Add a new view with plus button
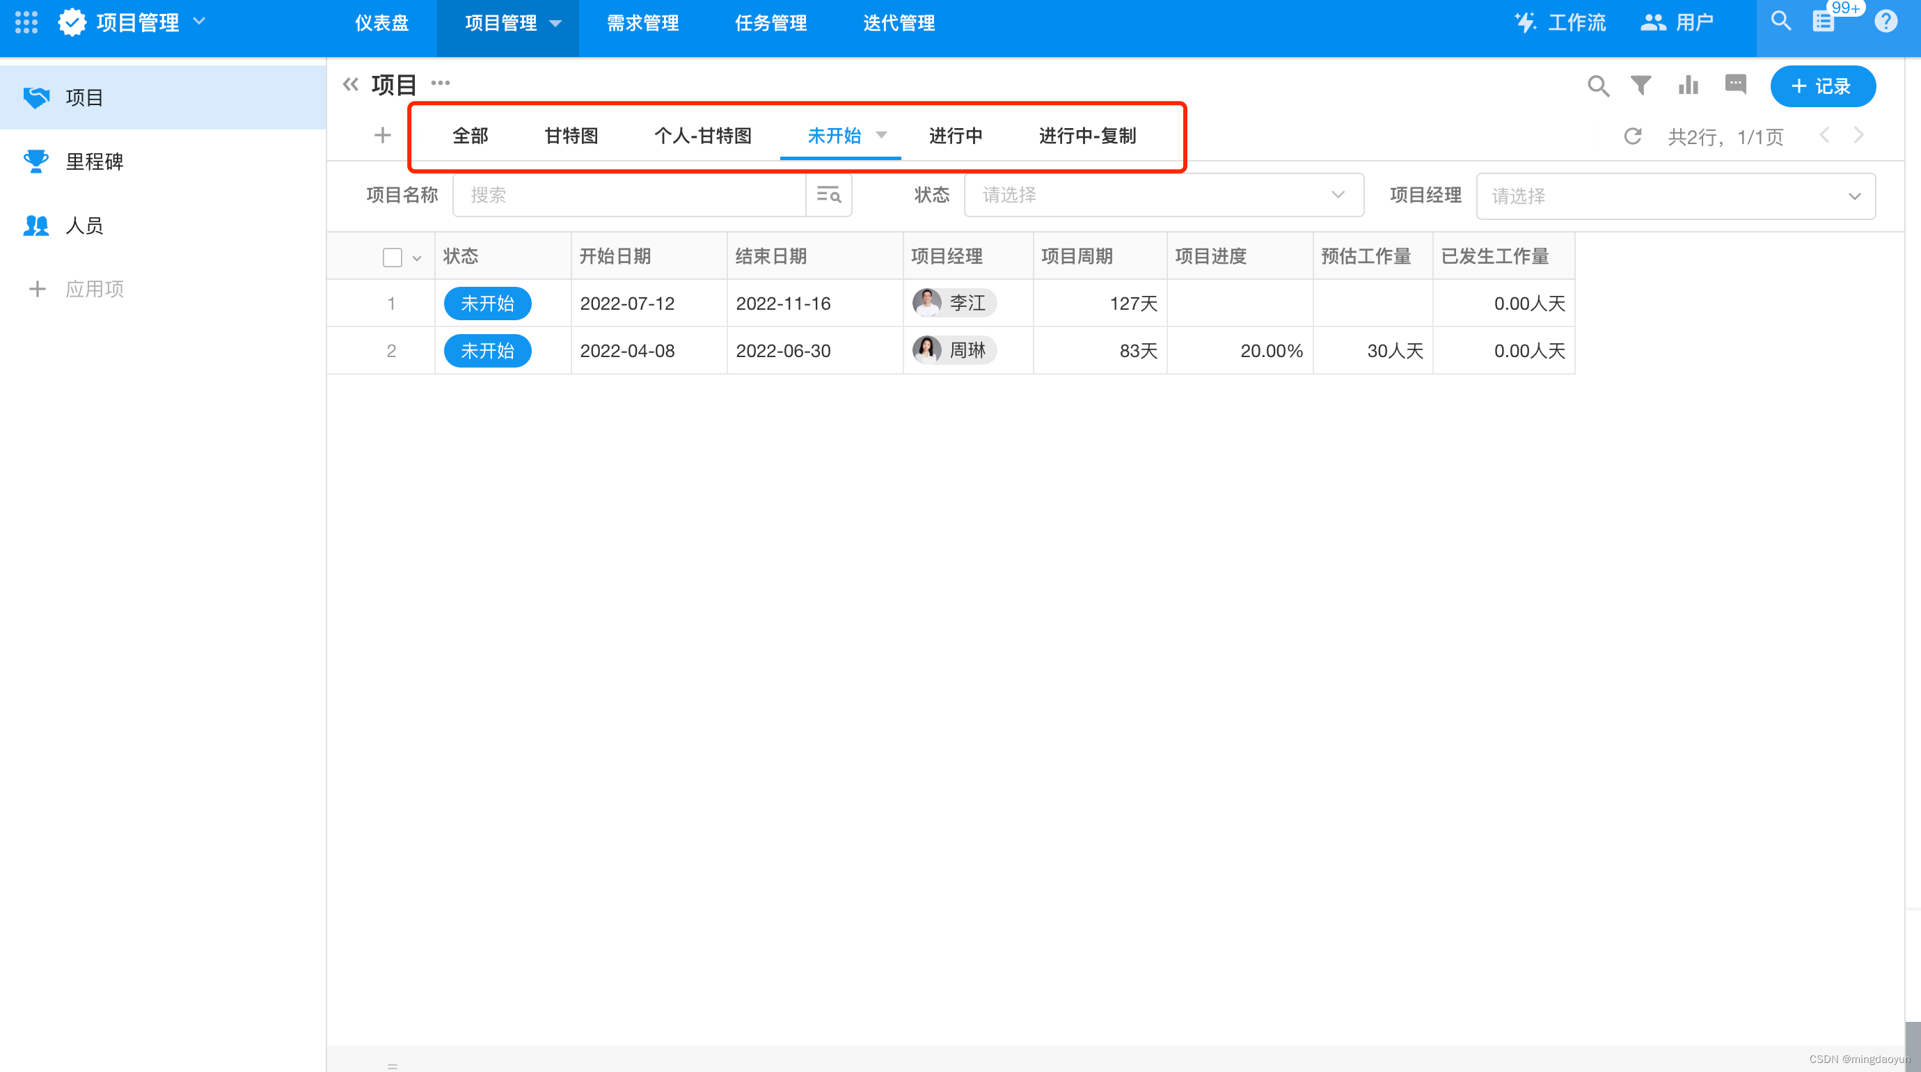Screen dimensions: 1921x1072 coord(383,135)
